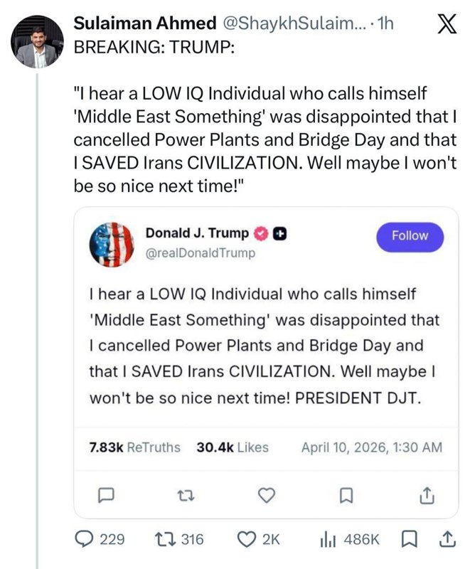View the 7.83k ReTruths list
Viewport: 470px width, 569px height.
[134, 447]
